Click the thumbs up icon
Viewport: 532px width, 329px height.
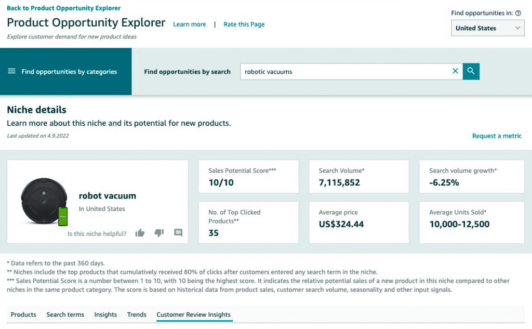[x=140, y=233]
